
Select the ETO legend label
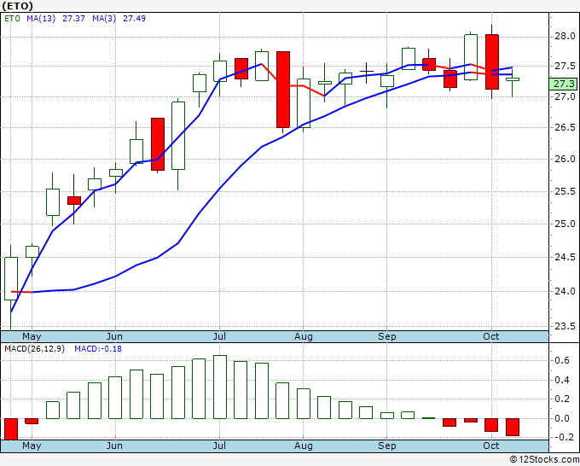(x=12, y=19)
